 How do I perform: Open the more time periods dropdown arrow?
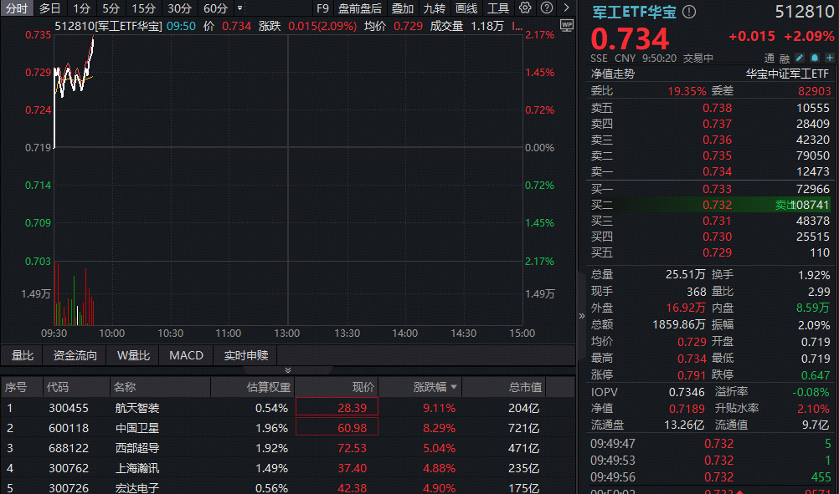(x=240, y=8)
